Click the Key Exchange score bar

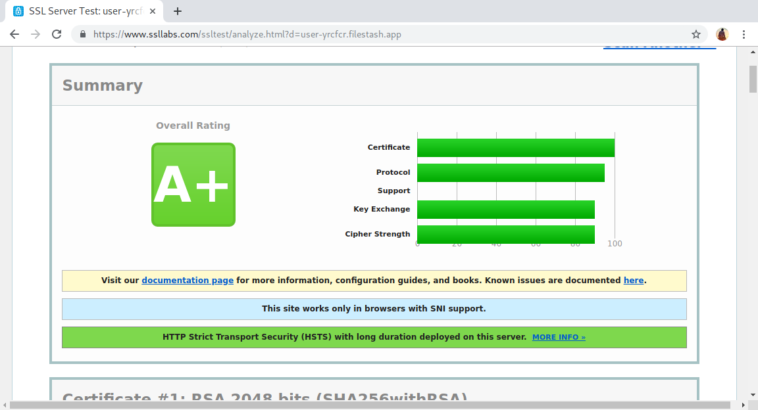pos(505,210)
